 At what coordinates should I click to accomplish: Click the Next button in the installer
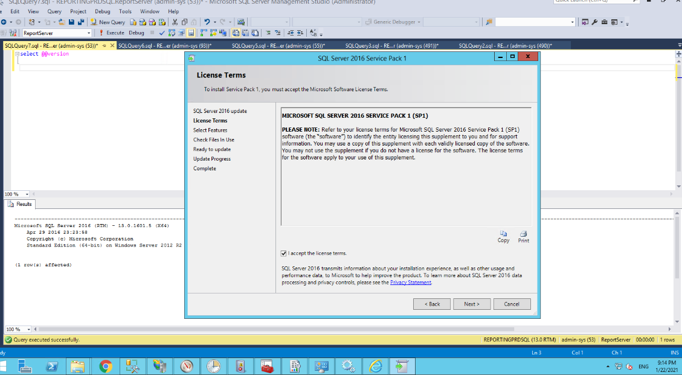coord(472,304)
